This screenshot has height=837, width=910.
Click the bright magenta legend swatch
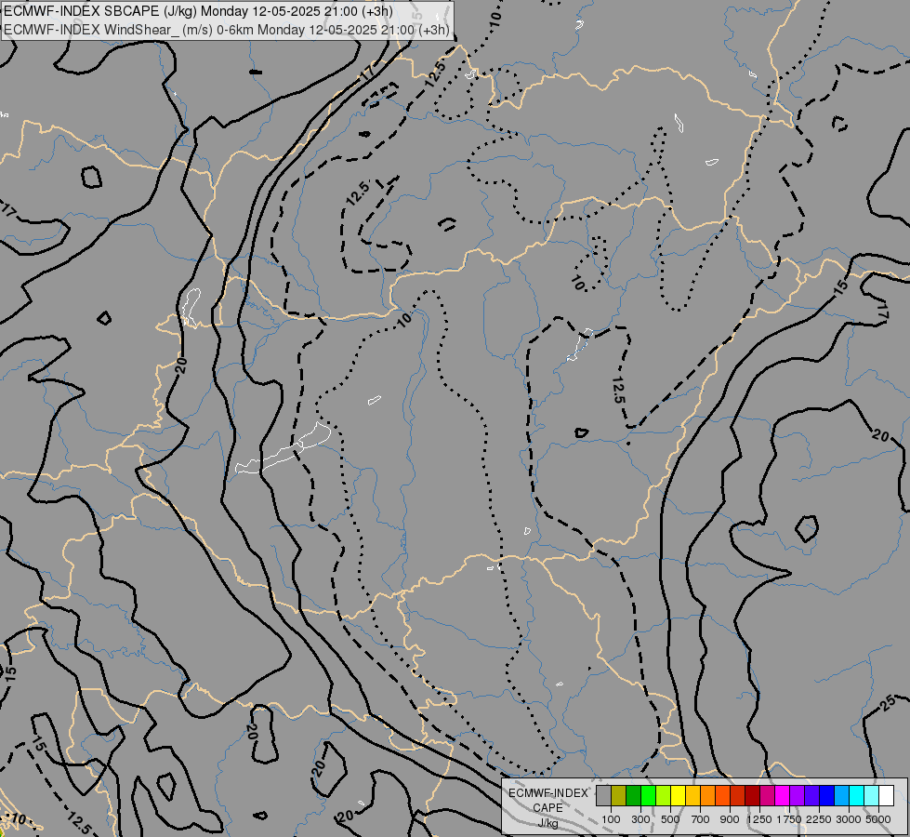point(783,795)
